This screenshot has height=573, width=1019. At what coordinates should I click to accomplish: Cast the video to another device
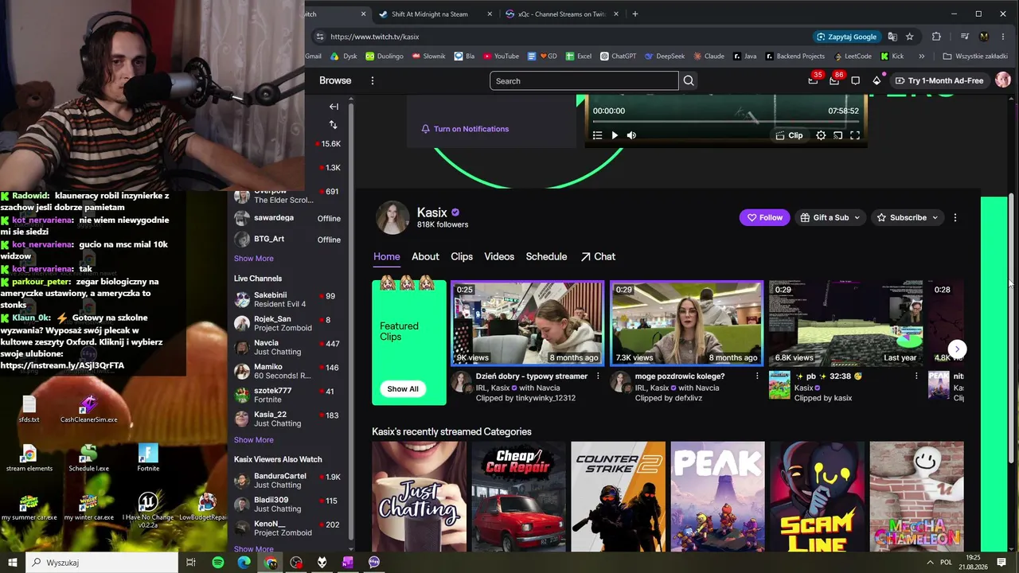(837, 135)
